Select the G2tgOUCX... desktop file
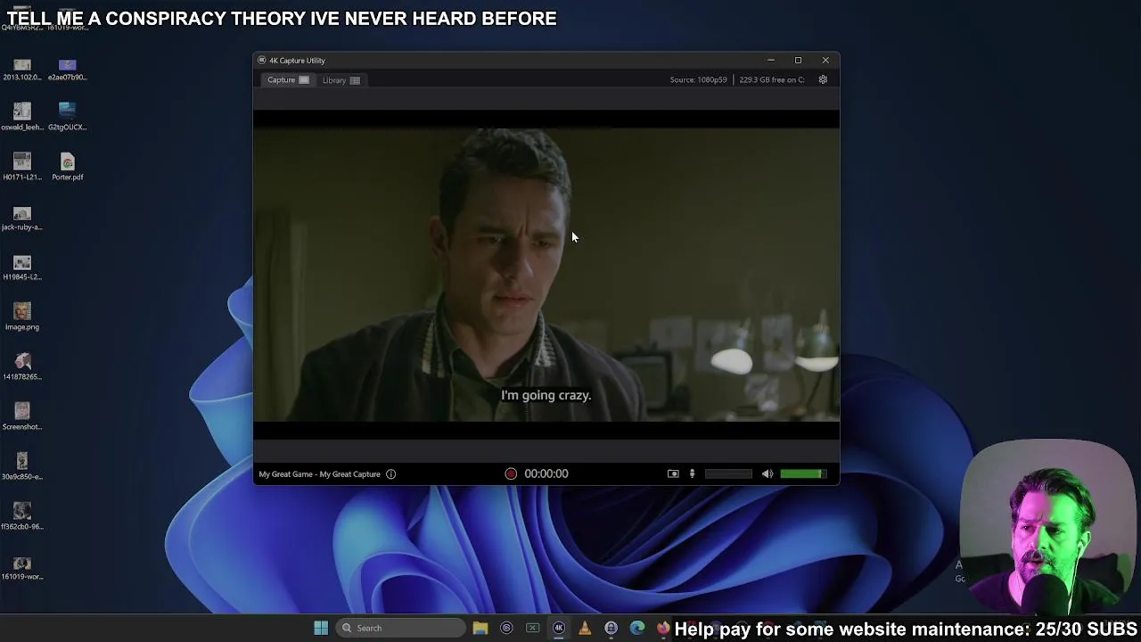1141x642 pixels. 67,117
